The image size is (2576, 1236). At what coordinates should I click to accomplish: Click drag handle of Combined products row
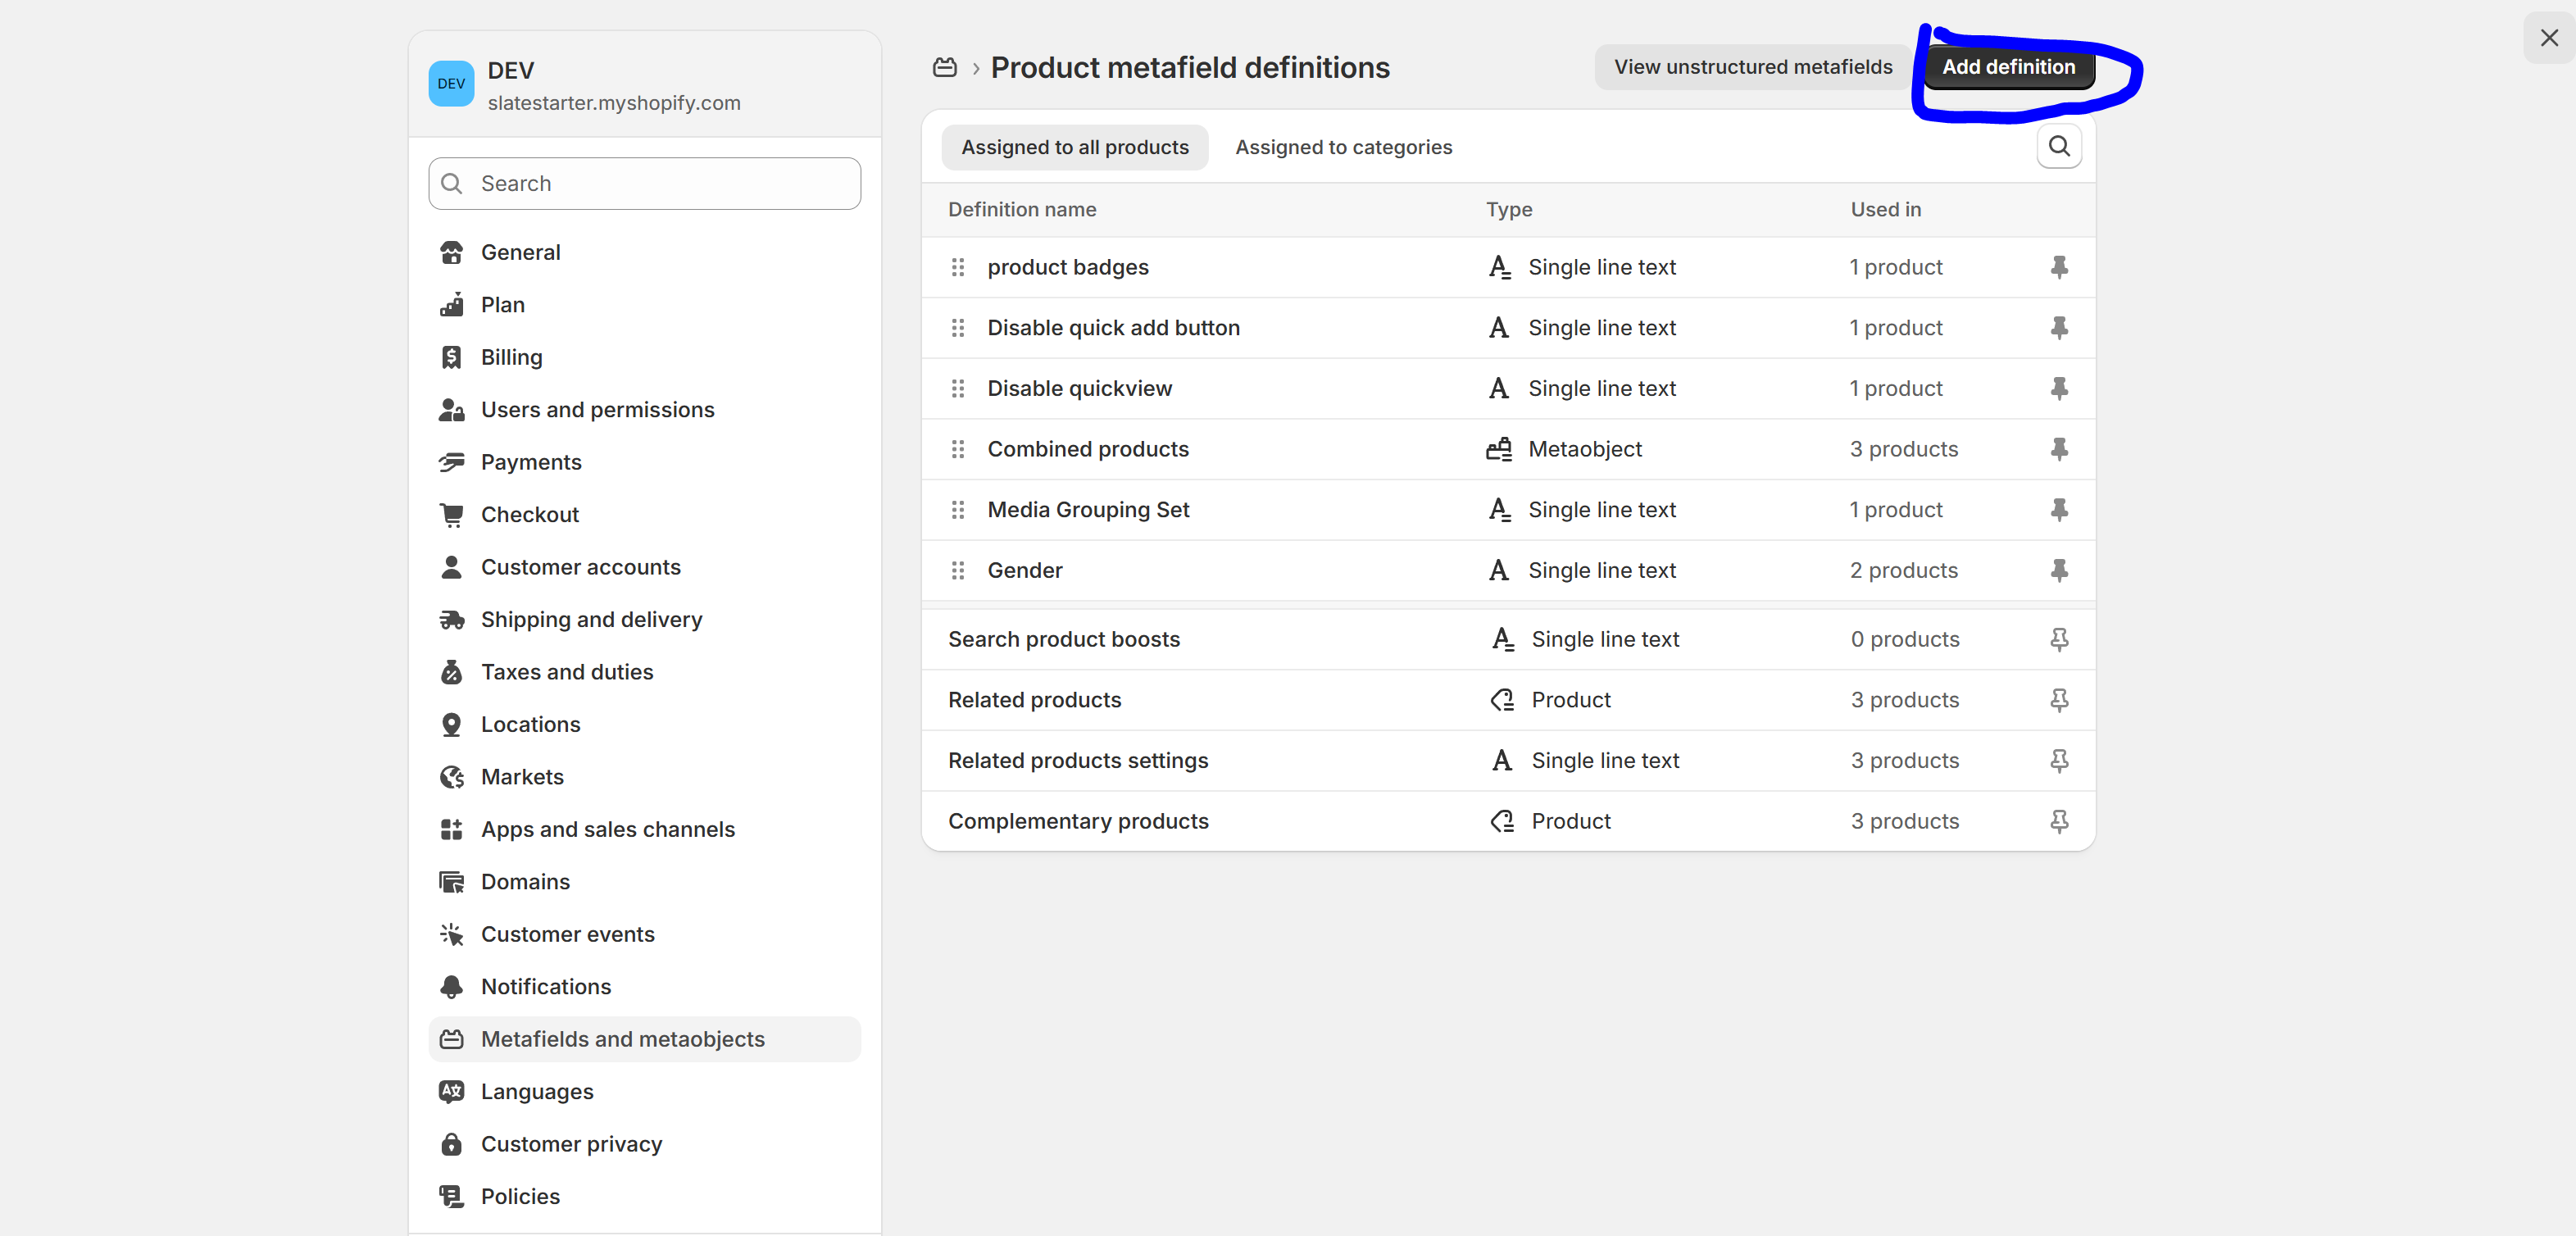point(958,449)
